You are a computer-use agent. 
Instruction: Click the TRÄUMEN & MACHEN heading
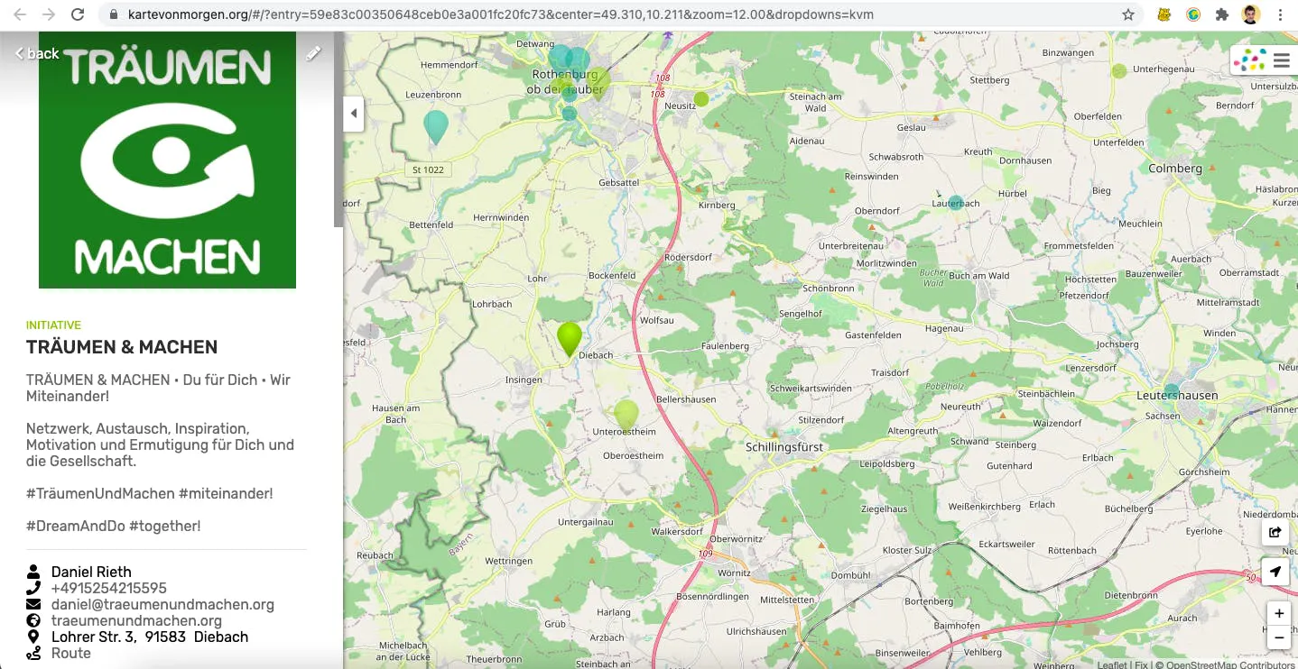tap(122, 347)
